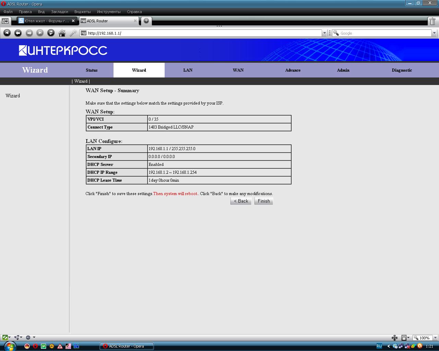The width and height of the screenshot is (439, 351).
Task: Open the Diagnostic tab
Action: click(402, 70)
